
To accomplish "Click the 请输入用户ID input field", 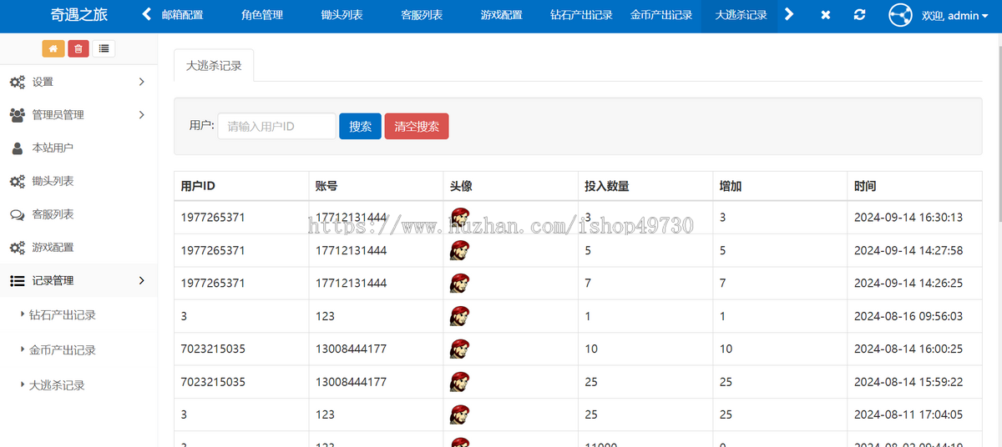I will 277,127.
